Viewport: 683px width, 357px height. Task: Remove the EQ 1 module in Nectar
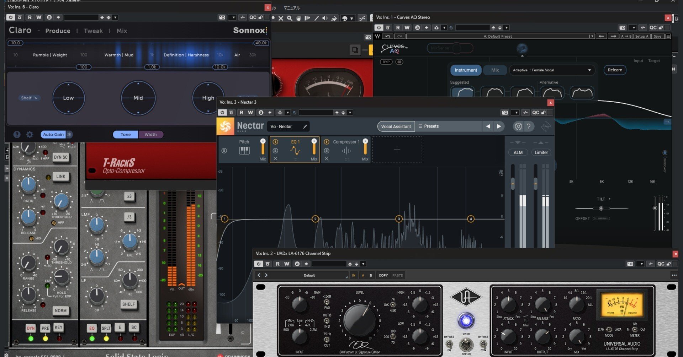[275, 159]
